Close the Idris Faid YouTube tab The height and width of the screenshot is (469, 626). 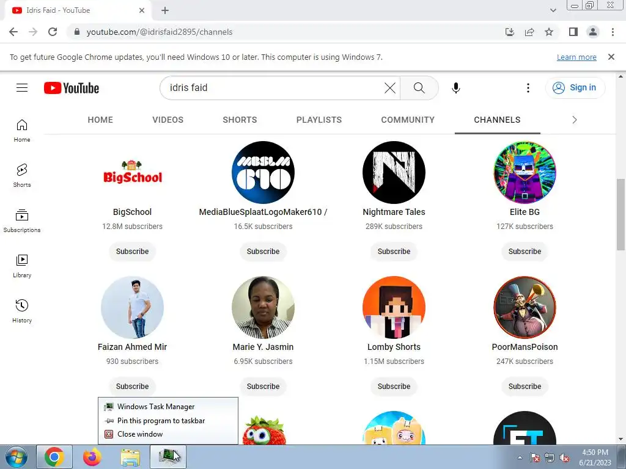(142, 10)
